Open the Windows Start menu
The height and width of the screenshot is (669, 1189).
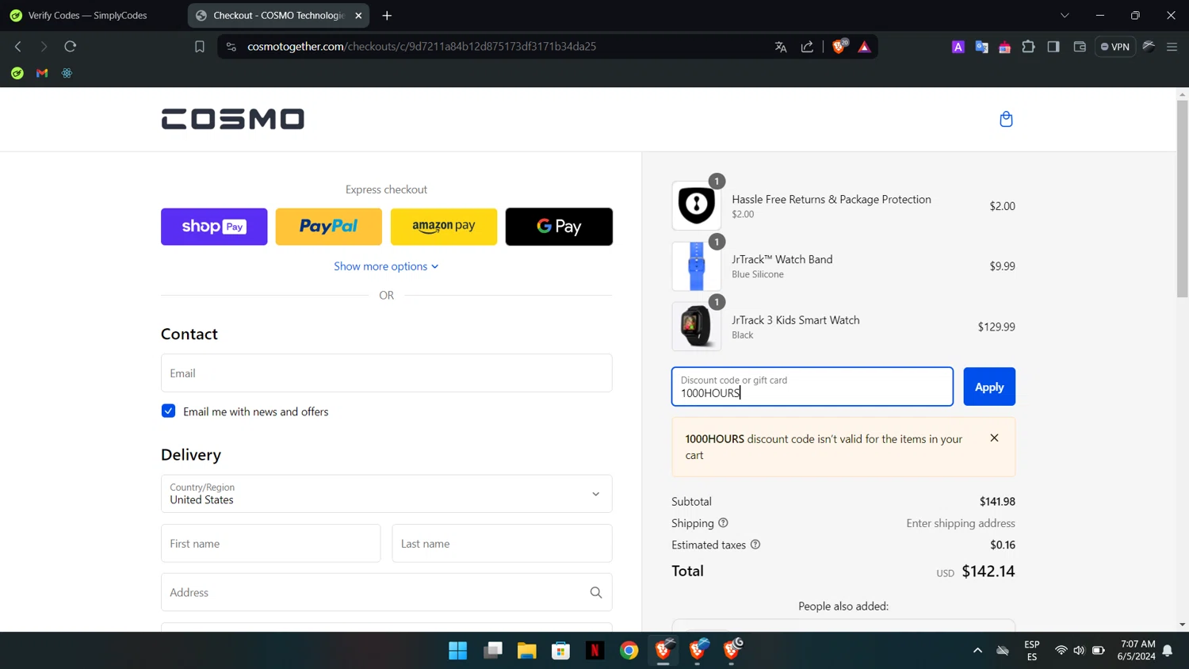point(458,651)
